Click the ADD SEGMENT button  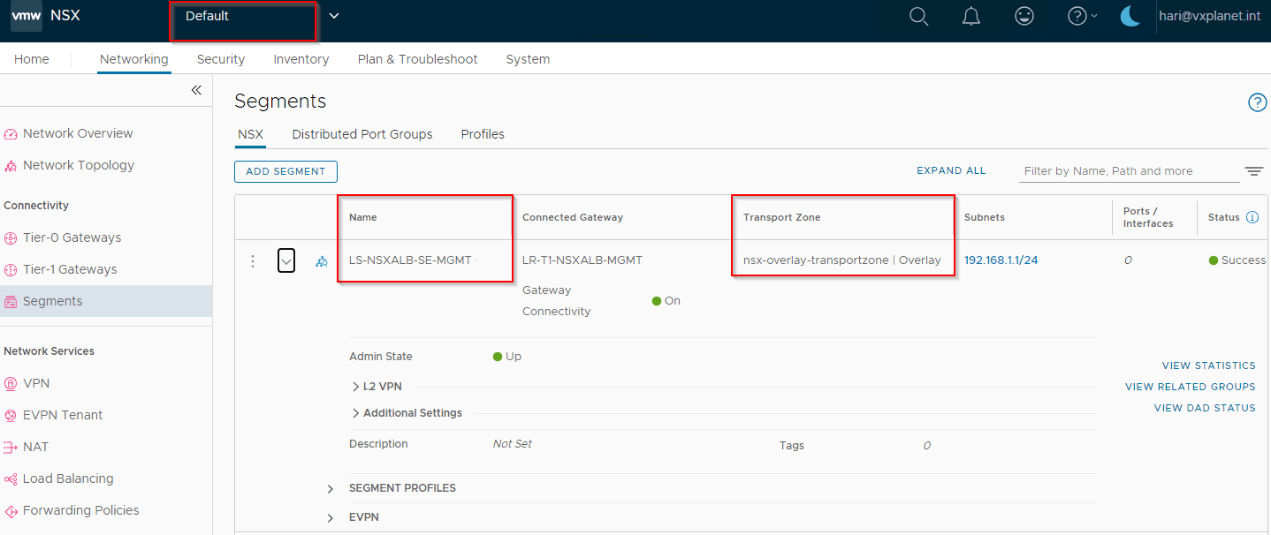click(285, 171)
